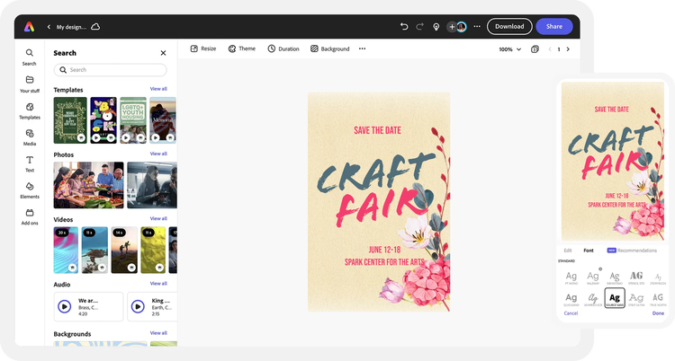
Task: Open Your stuff in the sidebar
Action: point(30,84)
